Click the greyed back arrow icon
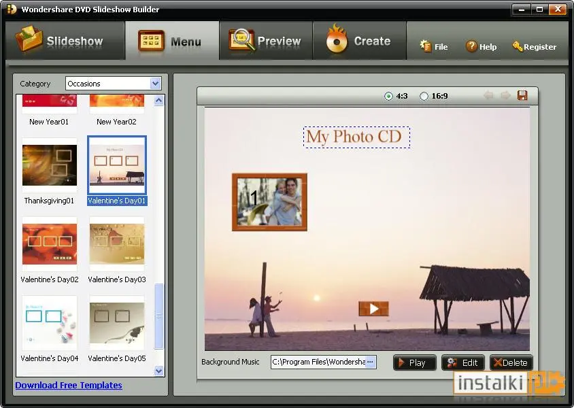 click(x=488, y=95)
